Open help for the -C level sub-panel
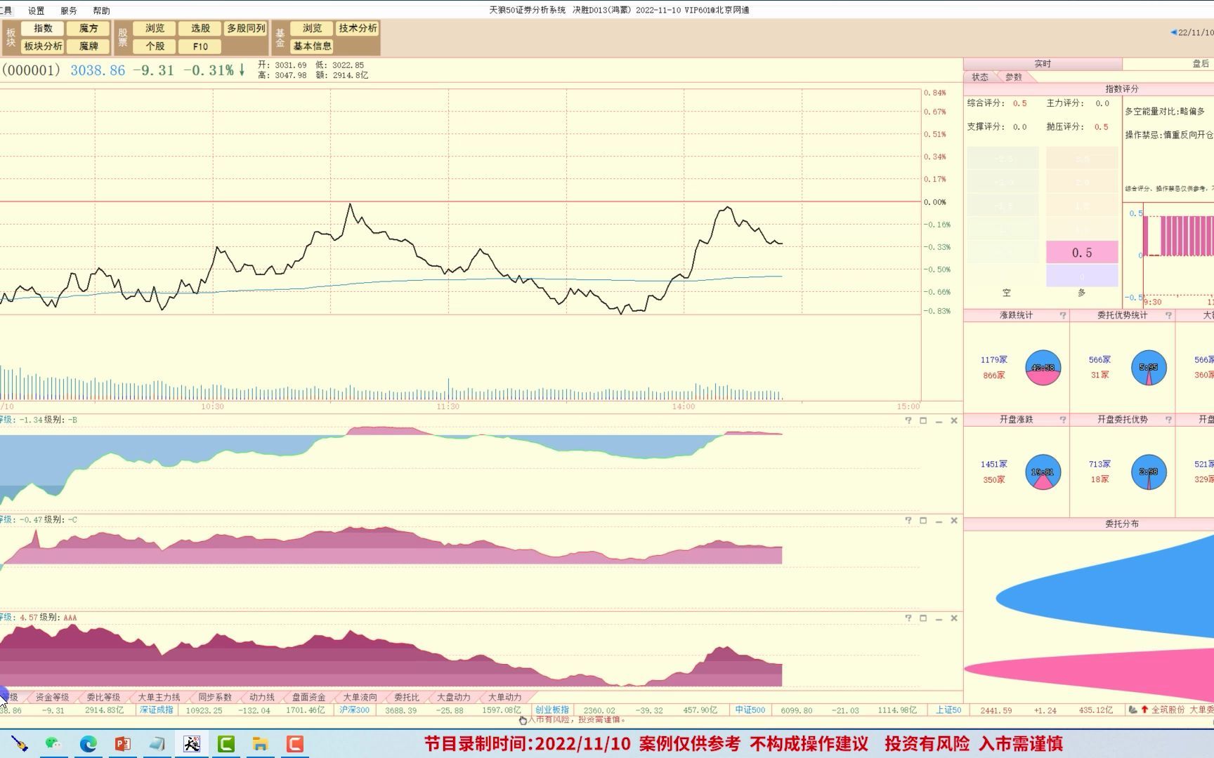1214x758 pixels. (x=908, y=520)
